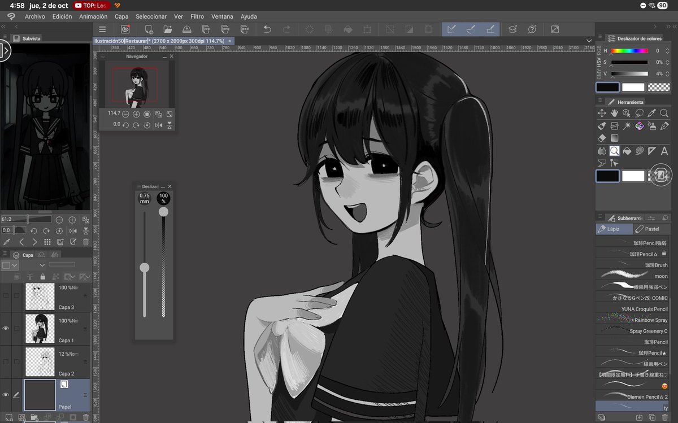Select the Gradient tool

615,138
